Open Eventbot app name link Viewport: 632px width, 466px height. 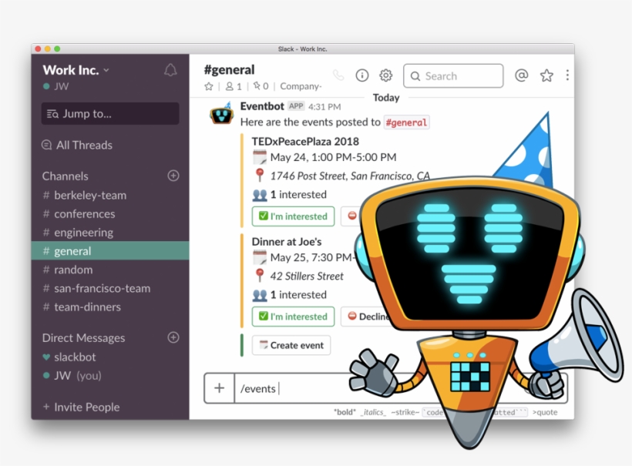(262, 106)
